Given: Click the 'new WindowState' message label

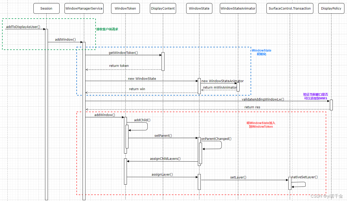Looking at the screenshot, I should pyautogui.click(x=142, y=78).
